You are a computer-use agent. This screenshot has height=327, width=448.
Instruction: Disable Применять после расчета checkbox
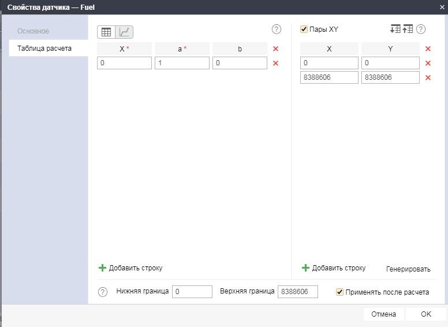339,292
